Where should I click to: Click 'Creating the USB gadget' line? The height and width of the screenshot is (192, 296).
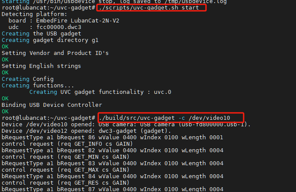pos(42,34)
